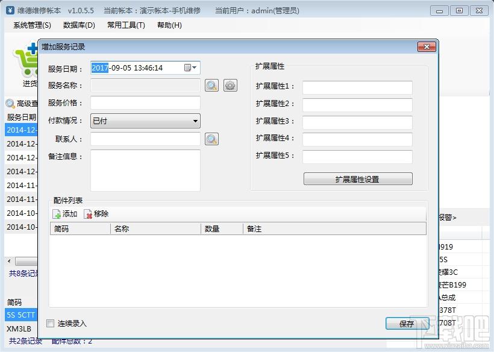The height and width of the screenshot is (352, 494).
Task: Click the main window left scroll arrow
Action: pyautogui.click(x=9, y=261)
